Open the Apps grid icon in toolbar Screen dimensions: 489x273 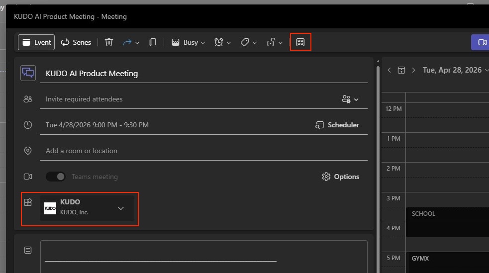click(300, 42)
